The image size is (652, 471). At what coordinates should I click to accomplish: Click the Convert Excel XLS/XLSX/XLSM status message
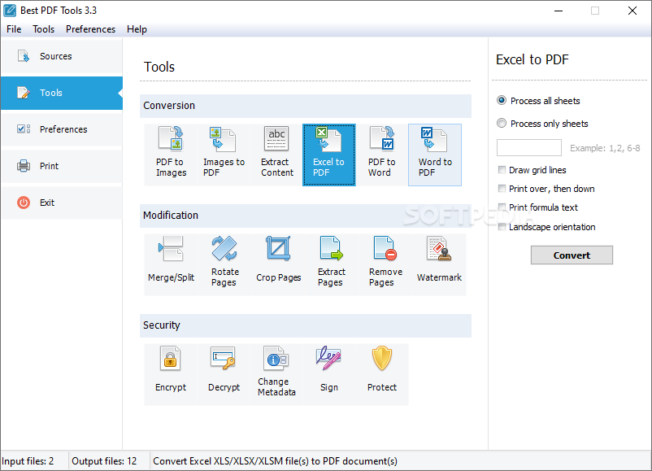[x=275, y=461]
